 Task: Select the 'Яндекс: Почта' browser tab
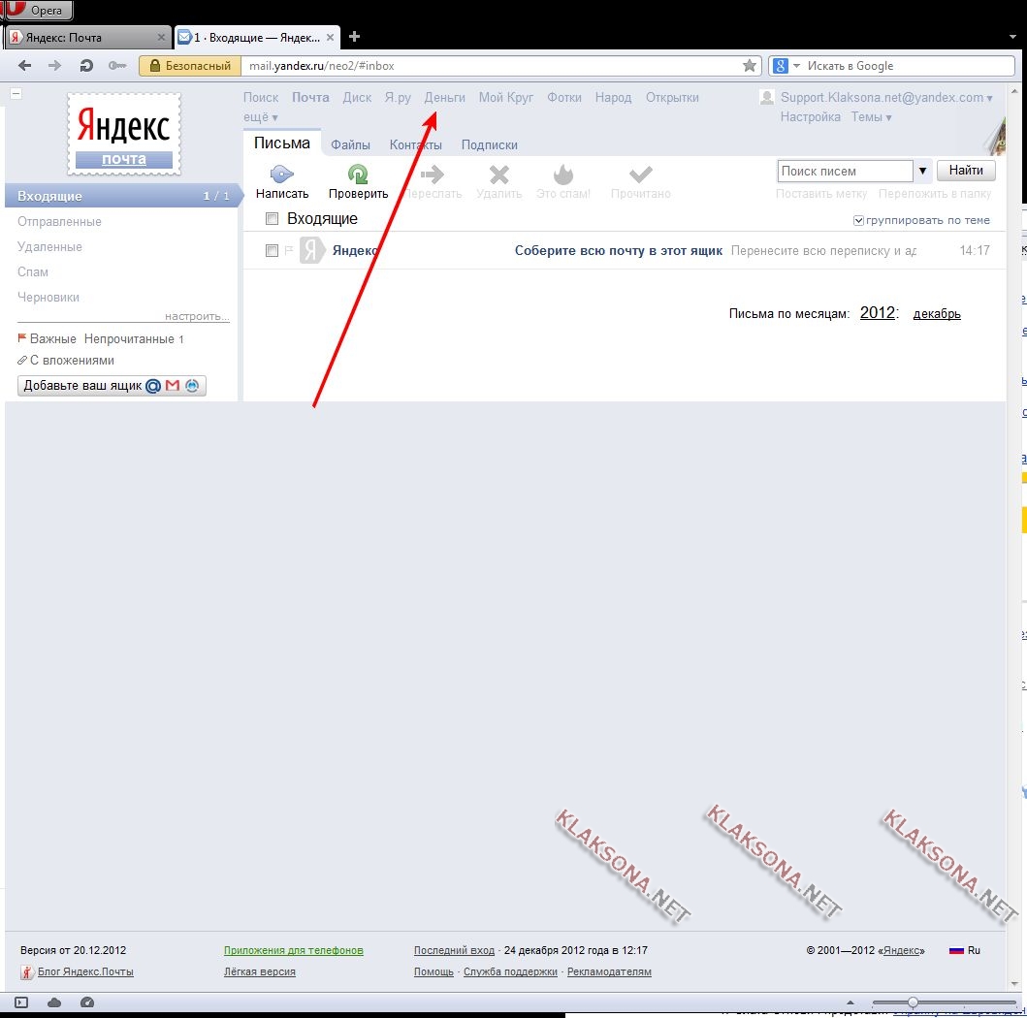[x=87, y=37]
